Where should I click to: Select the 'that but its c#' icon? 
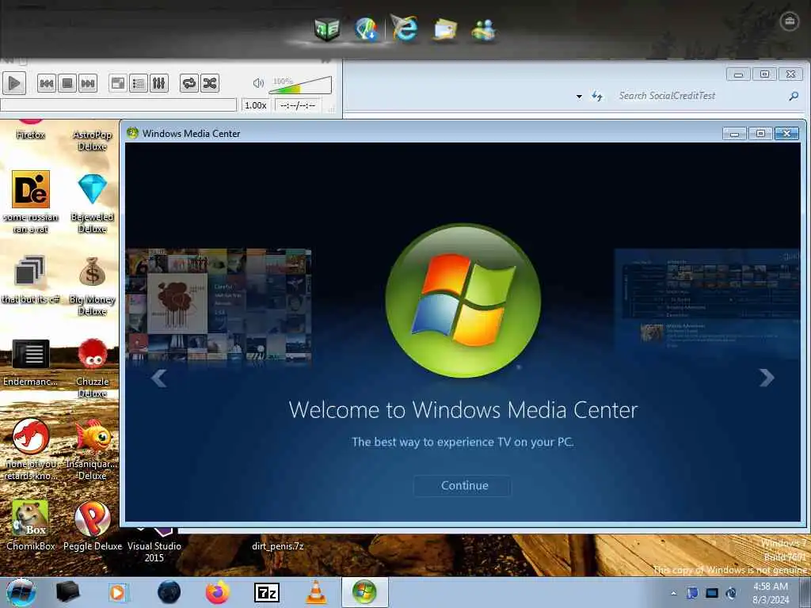[x=29, y=271]
